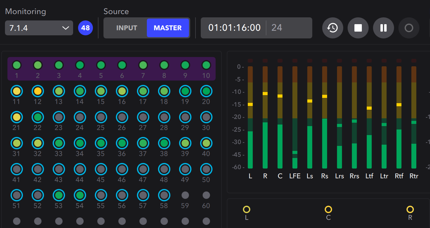This screenshot has width=430, height=228.
Task: Select inactive object indicator 46
Action: (x=122, y=169)
